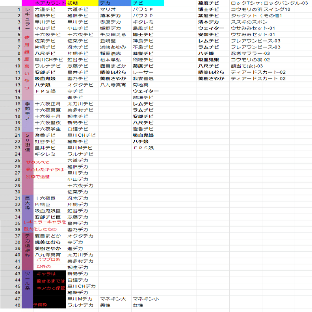Select the オクタデカ cell

(x=82, y=236)
